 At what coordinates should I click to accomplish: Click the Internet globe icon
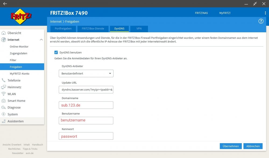point(3,40)
